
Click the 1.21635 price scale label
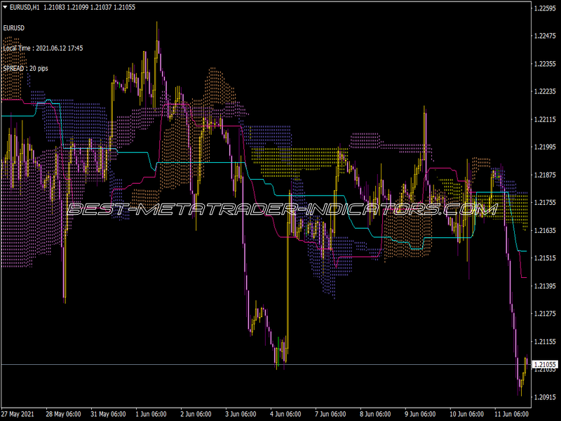[x=545, y=230]
